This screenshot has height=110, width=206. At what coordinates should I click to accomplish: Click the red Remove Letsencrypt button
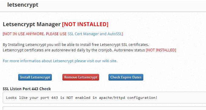tap(81, 77)
